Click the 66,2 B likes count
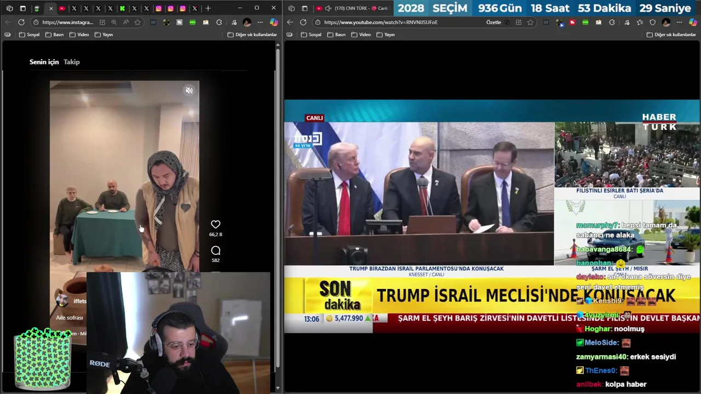The height and width of the screenshot is (394, 701). click(216, 234)
